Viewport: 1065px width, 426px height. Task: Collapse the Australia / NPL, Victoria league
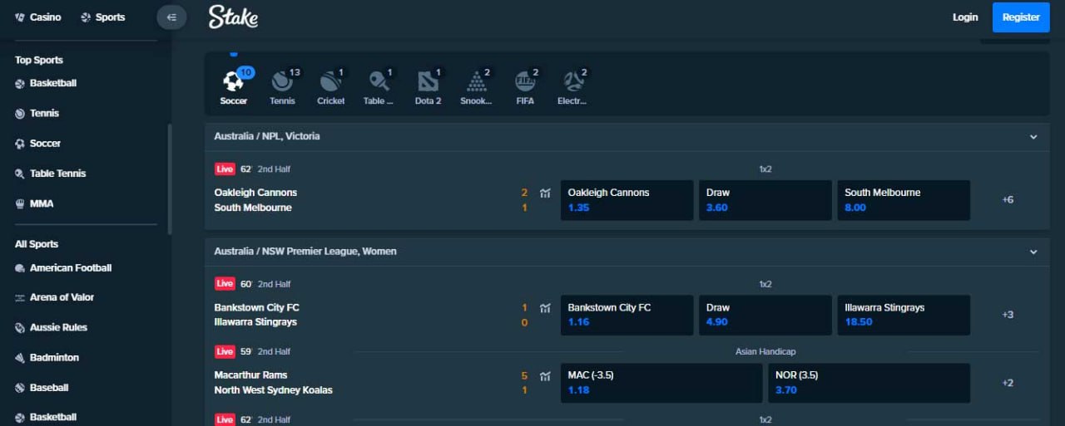(1033, 136)
